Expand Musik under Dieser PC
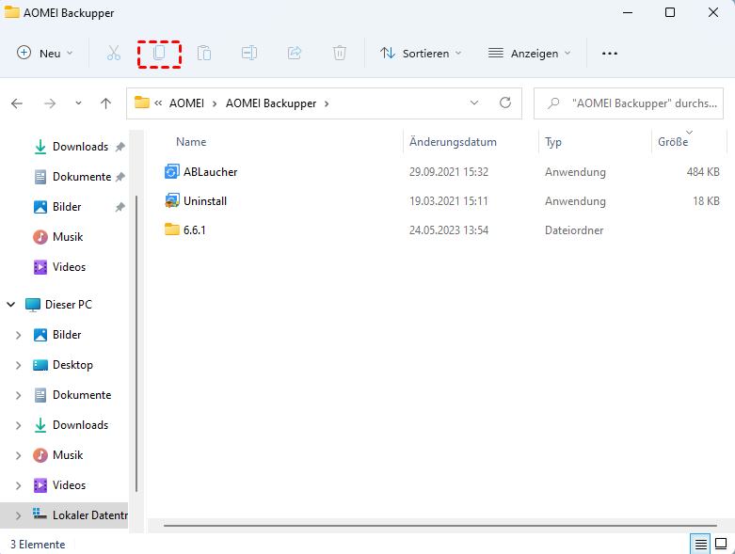Image resolution: width=735 pixels, height=554 pixels. click(18, 455)
